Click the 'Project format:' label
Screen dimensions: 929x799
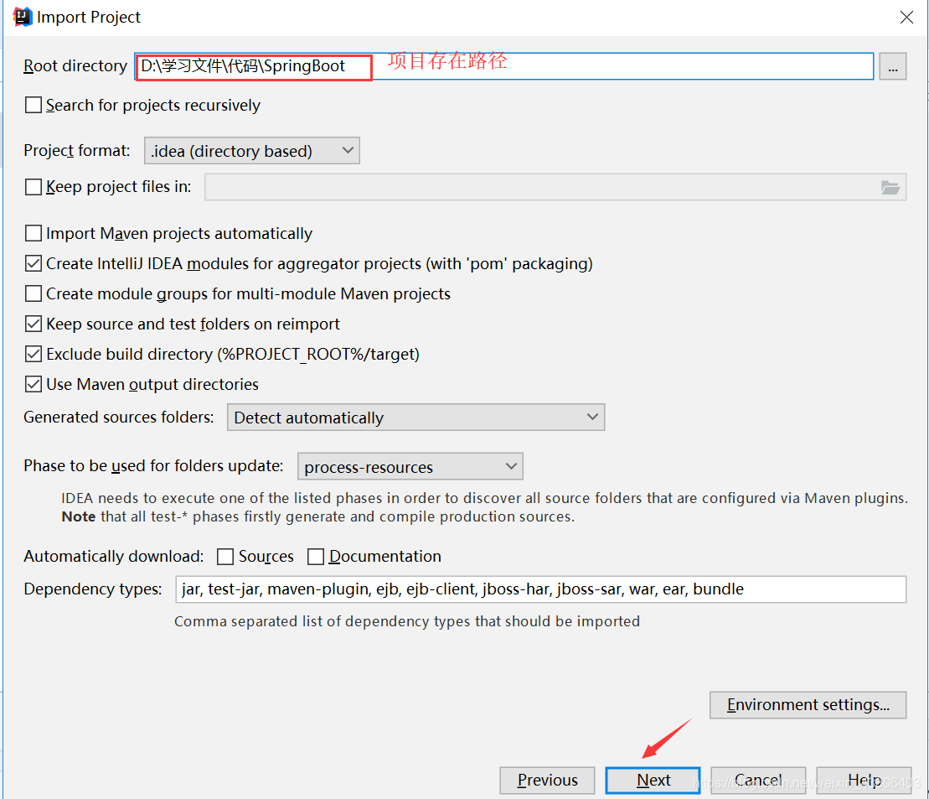click(76, 151)
